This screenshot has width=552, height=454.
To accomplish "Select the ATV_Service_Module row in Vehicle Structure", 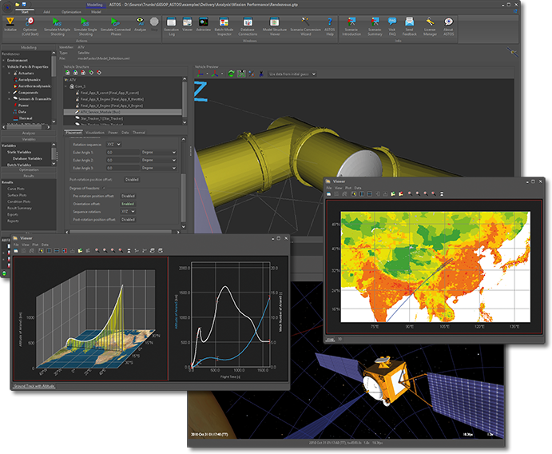I will tap(122, 112).
